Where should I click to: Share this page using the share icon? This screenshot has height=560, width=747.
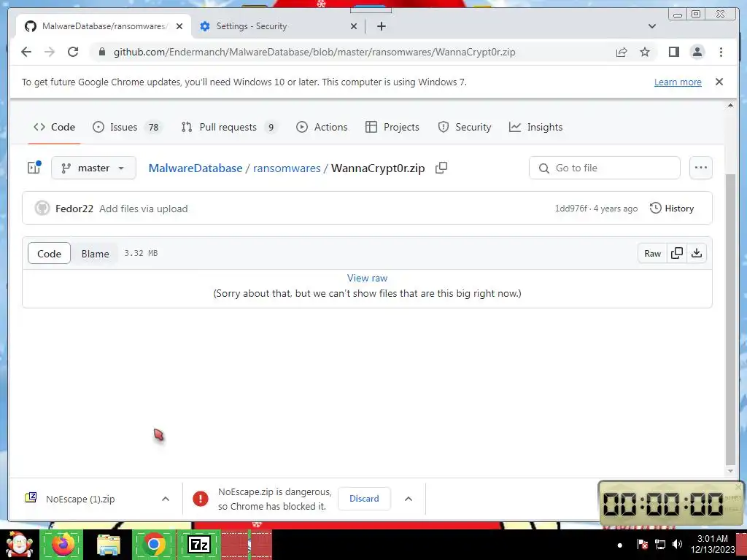(622, 52)
